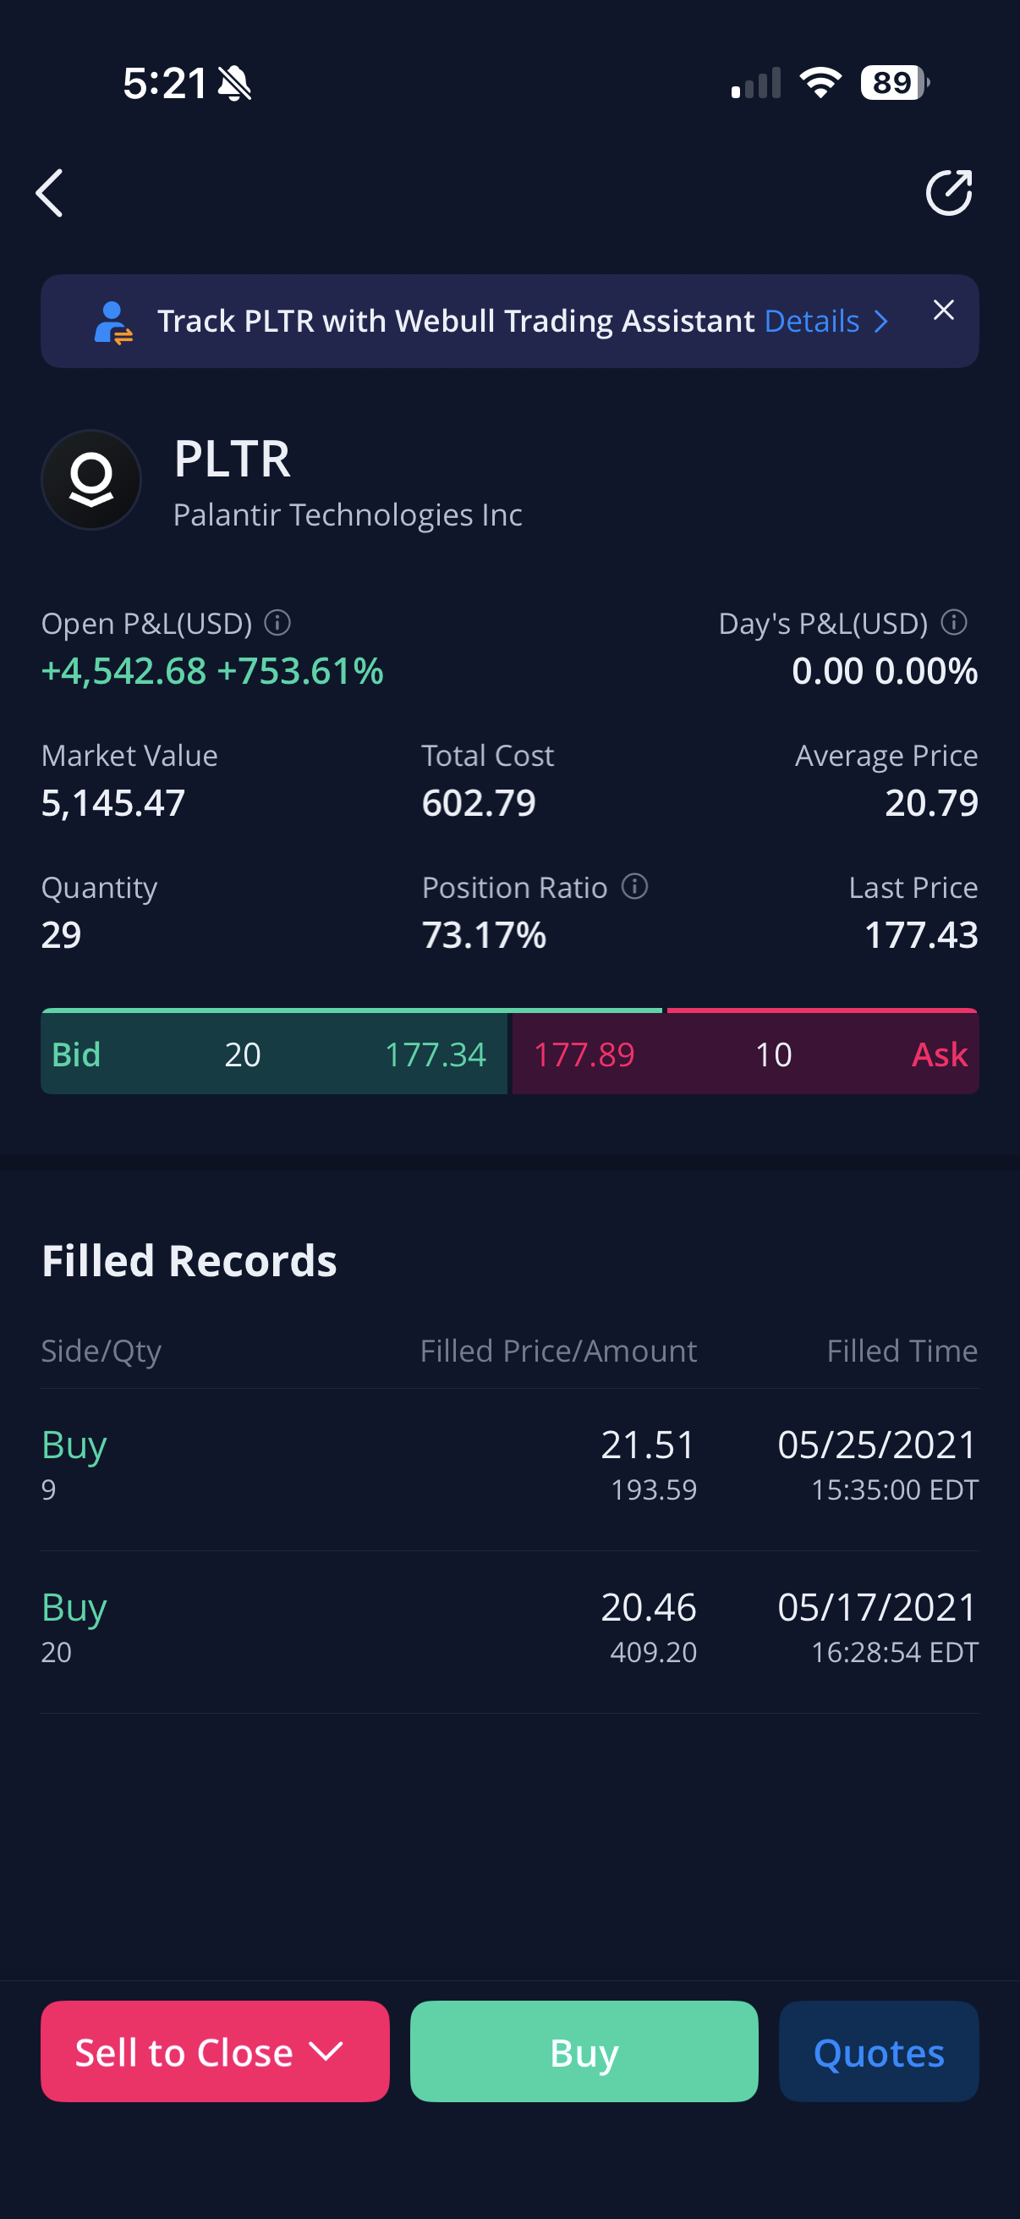
Task: Select the Ask price 177.89
Action: (x=584, y=1054)
